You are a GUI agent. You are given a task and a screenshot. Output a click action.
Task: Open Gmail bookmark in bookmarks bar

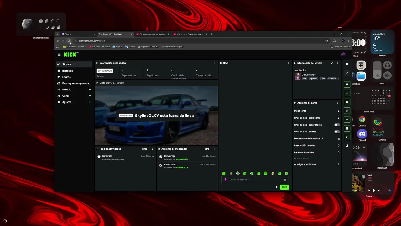[82, 46]
